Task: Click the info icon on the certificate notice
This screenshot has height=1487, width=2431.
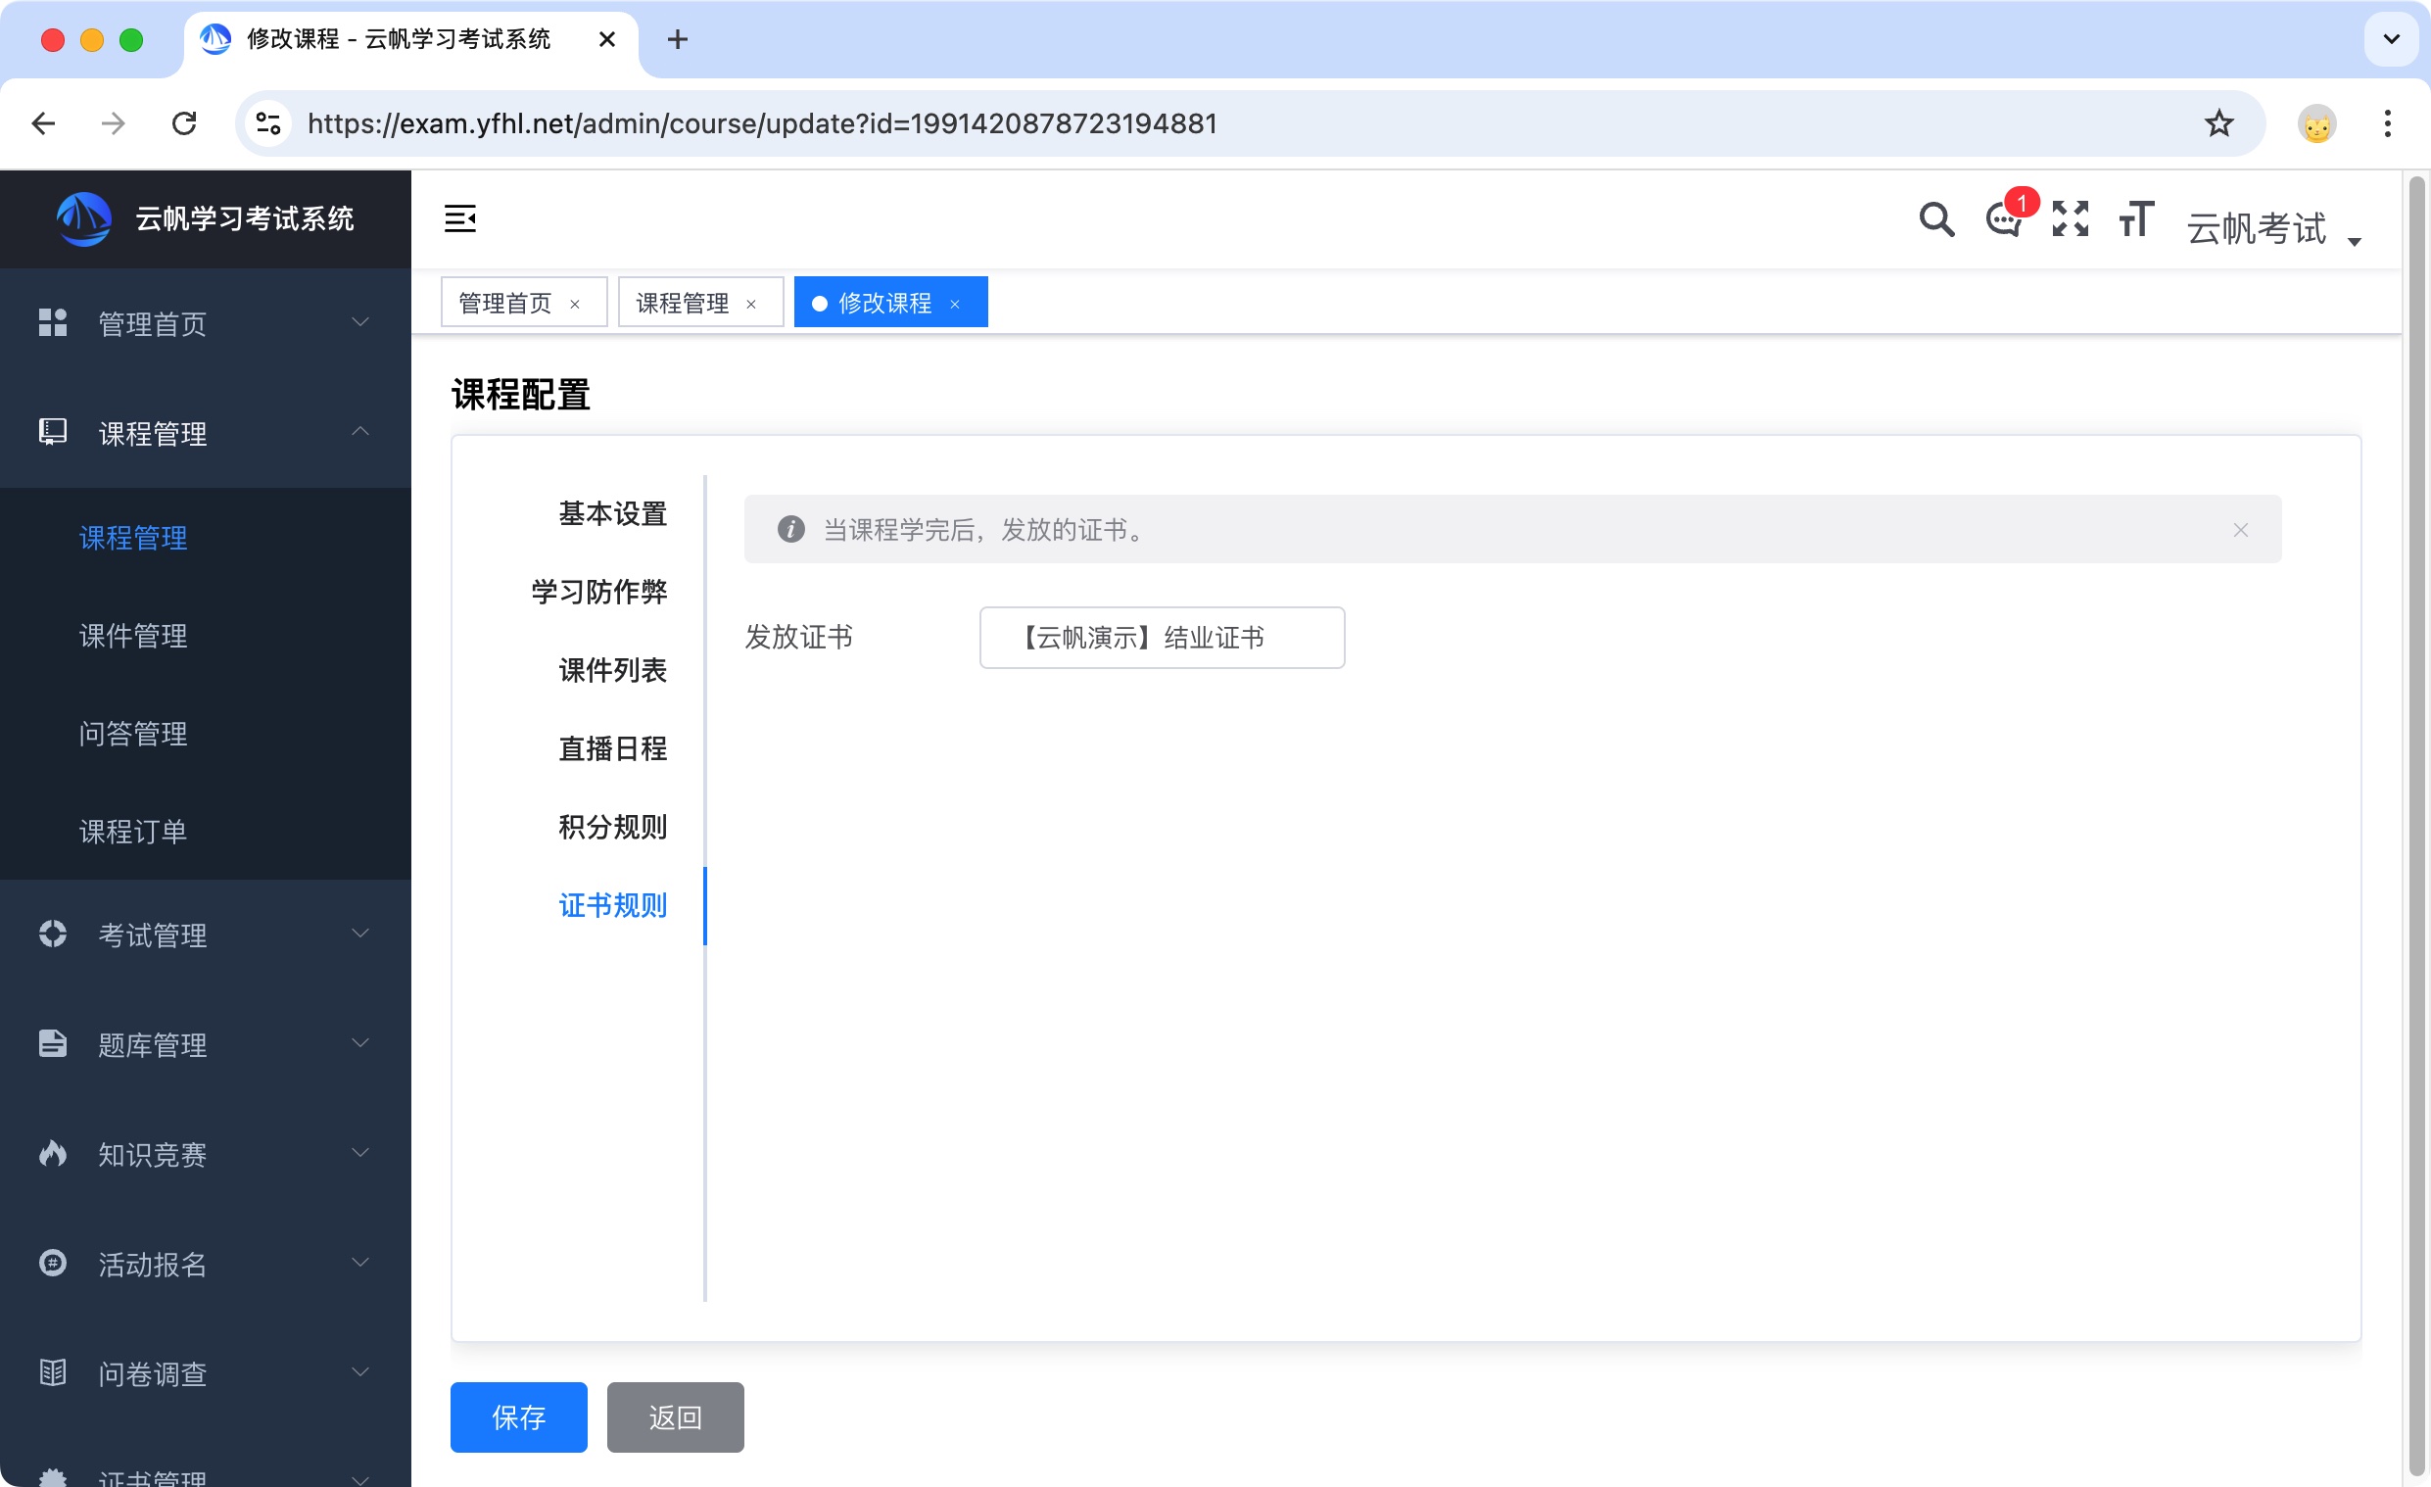Action: (791, 529)
